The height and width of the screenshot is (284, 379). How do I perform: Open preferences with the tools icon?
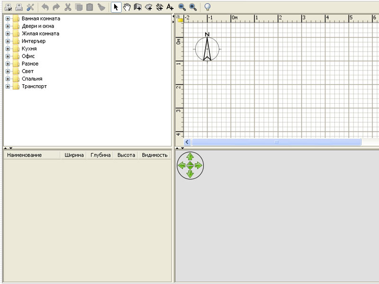coord(30,7)
